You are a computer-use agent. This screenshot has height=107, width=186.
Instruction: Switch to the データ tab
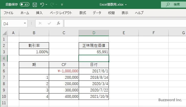(x=97, y=13)
